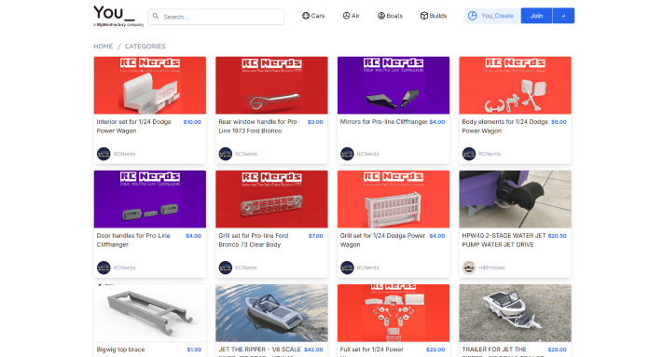Open TRAILER FOR JET THE thumbnail
663x357 pixels.
point(515,312)
